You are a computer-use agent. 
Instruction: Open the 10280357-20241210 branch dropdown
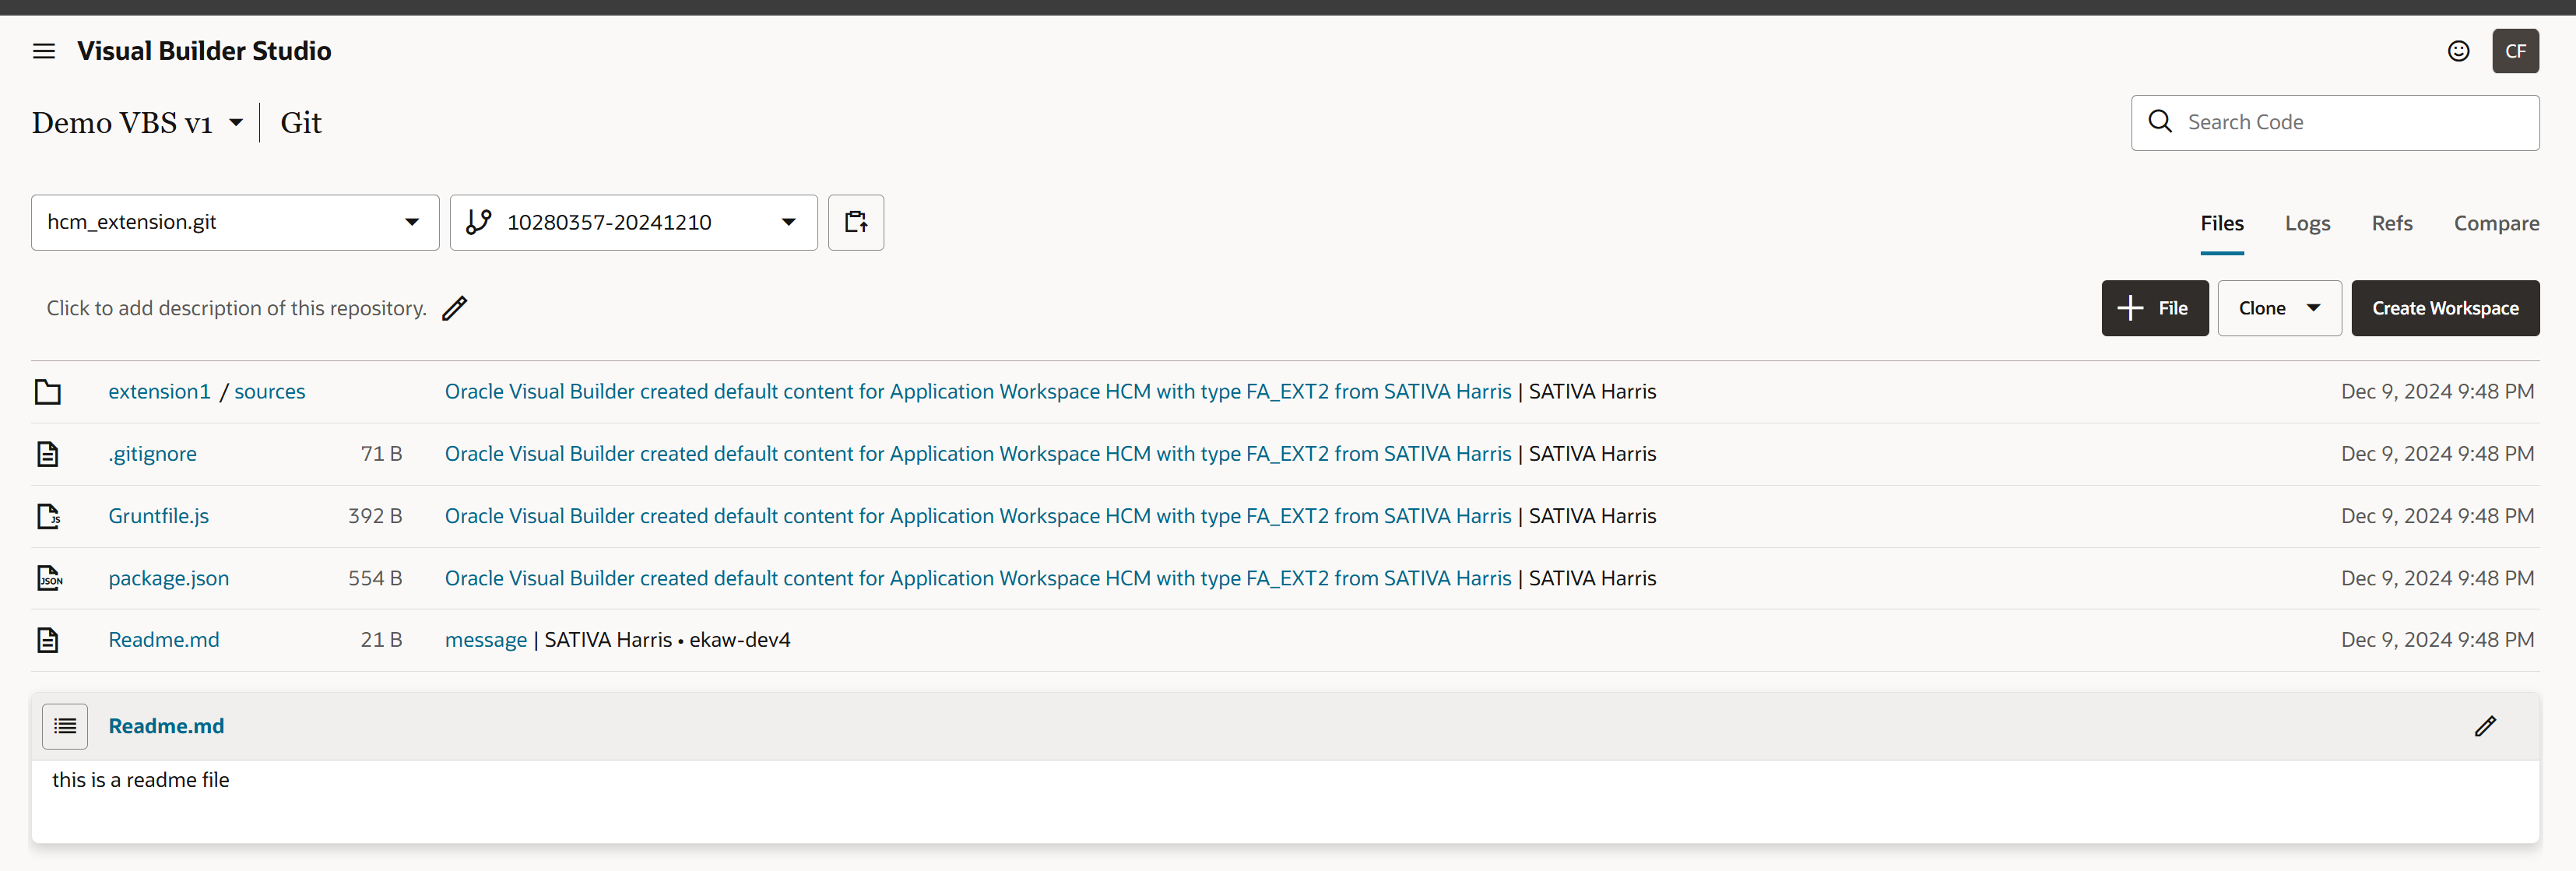[x=634, y=222]
